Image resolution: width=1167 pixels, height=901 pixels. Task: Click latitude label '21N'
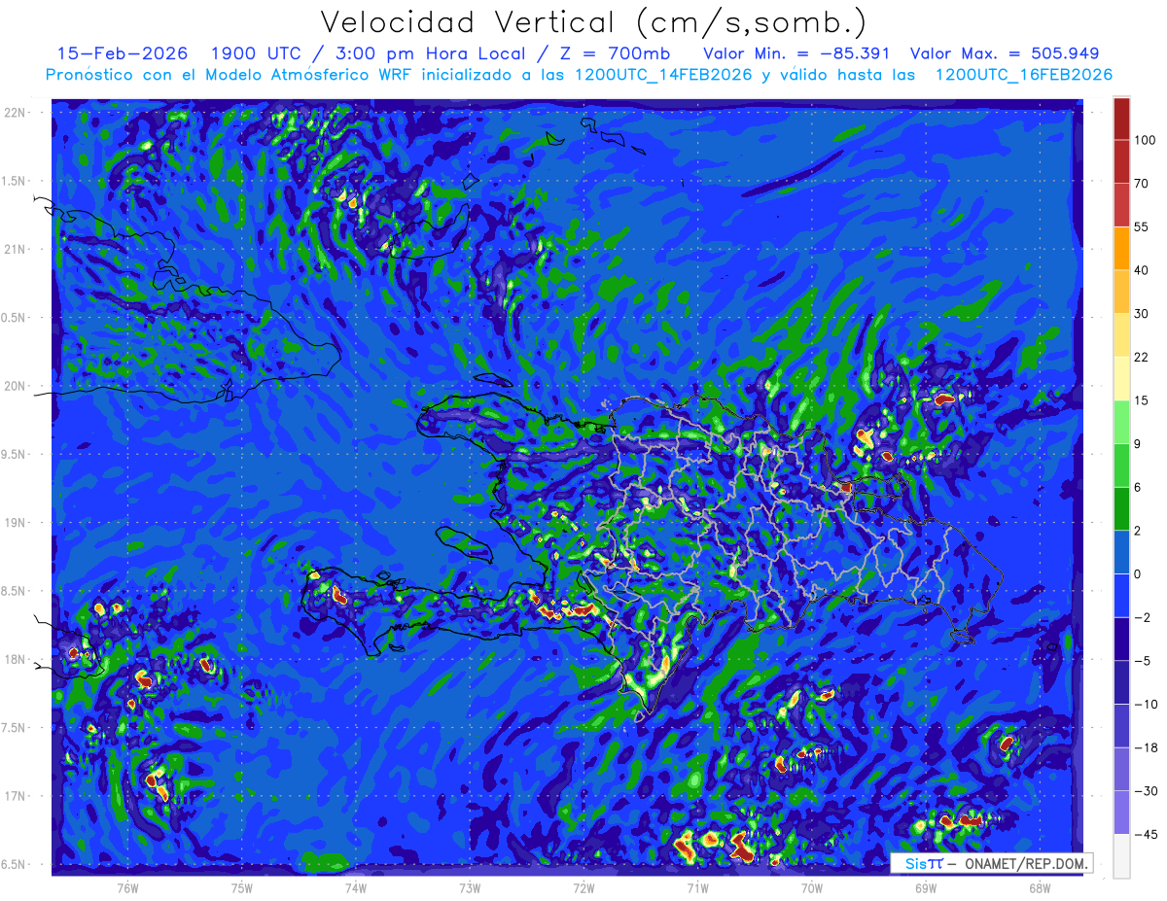(x=16, y=249)
